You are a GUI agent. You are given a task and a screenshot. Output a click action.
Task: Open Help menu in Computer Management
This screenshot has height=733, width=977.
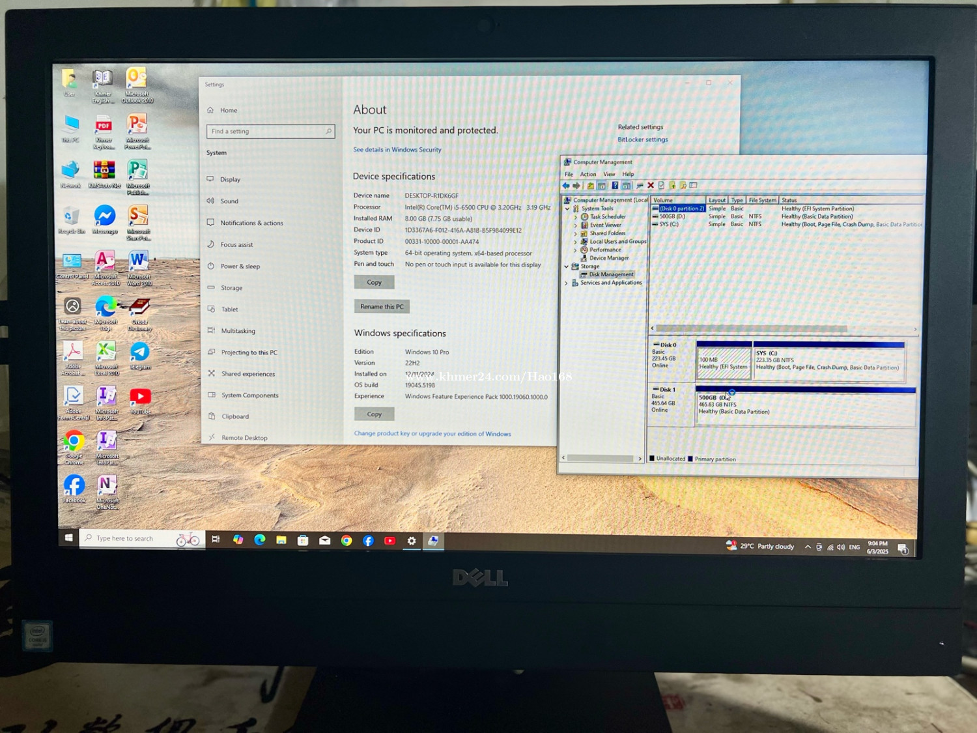[x=628, y=174]
